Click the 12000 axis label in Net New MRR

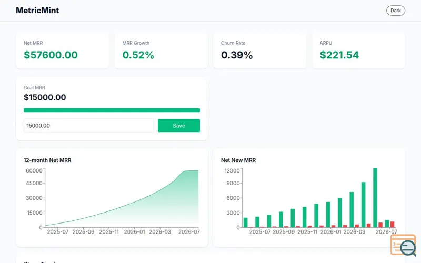232,170
